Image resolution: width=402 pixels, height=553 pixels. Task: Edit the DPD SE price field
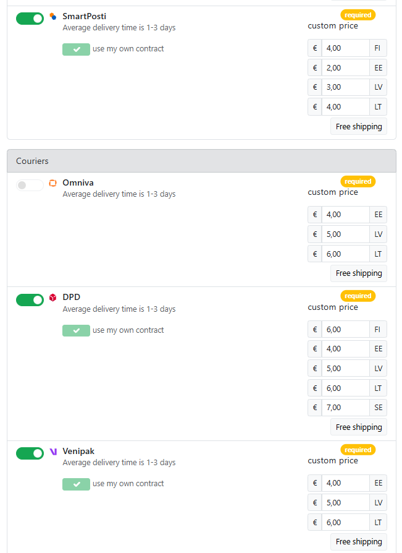point(346,408)
